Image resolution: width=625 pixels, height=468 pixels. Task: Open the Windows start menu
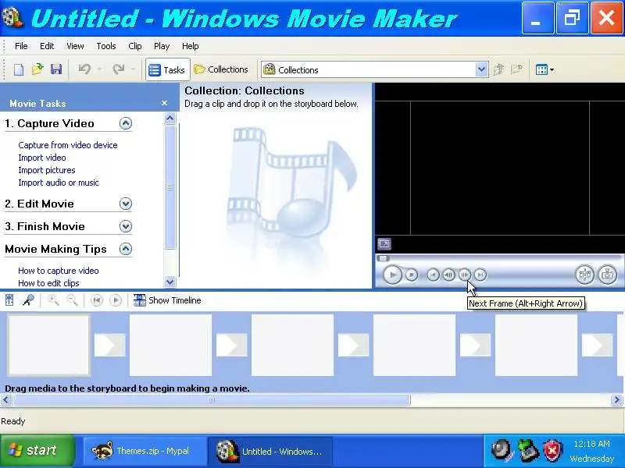(x=37, y=451)
